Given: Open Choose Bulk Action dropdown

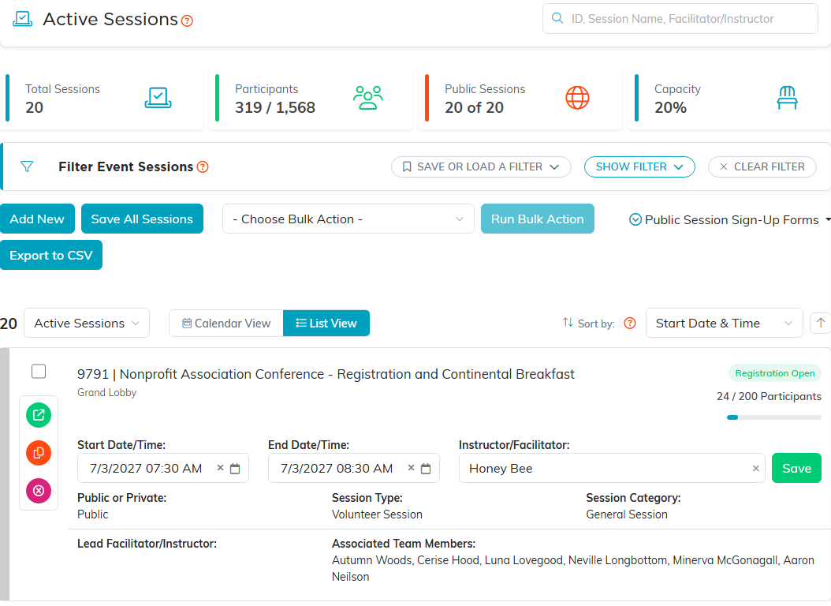Looking at the screenshot, I should pyautogui.click(x=348, y=219).
